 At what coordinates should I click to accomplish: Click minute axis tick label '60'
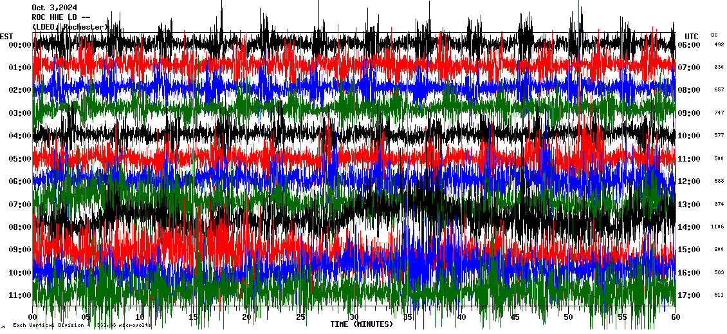click(x=676, y=317)
